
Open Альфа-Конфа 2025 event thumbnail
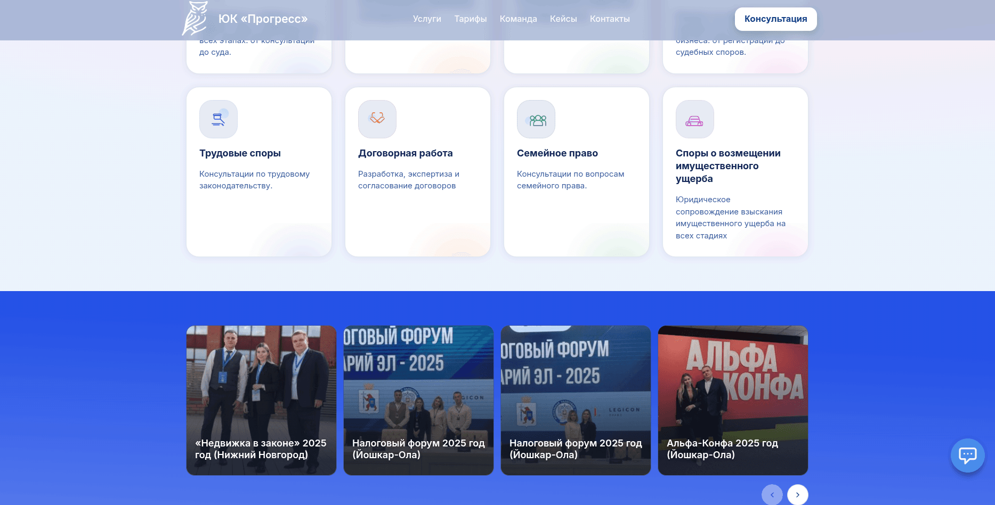tap(733, 400)
